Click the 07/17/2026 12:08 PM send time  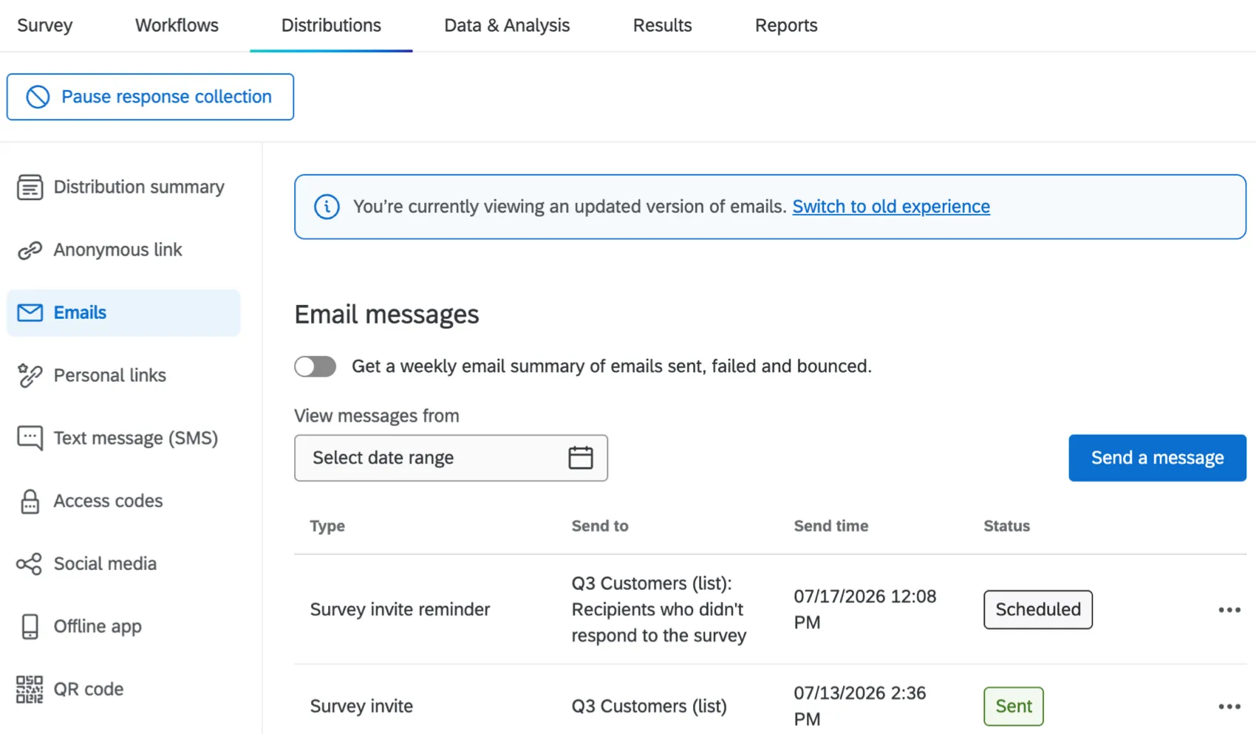[x=865, y=610]
